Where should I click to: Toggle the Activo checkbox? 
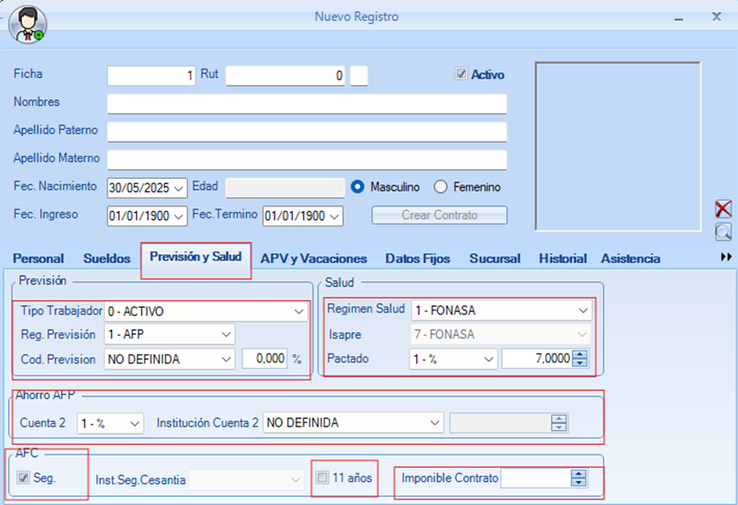[x=462, y=75]
